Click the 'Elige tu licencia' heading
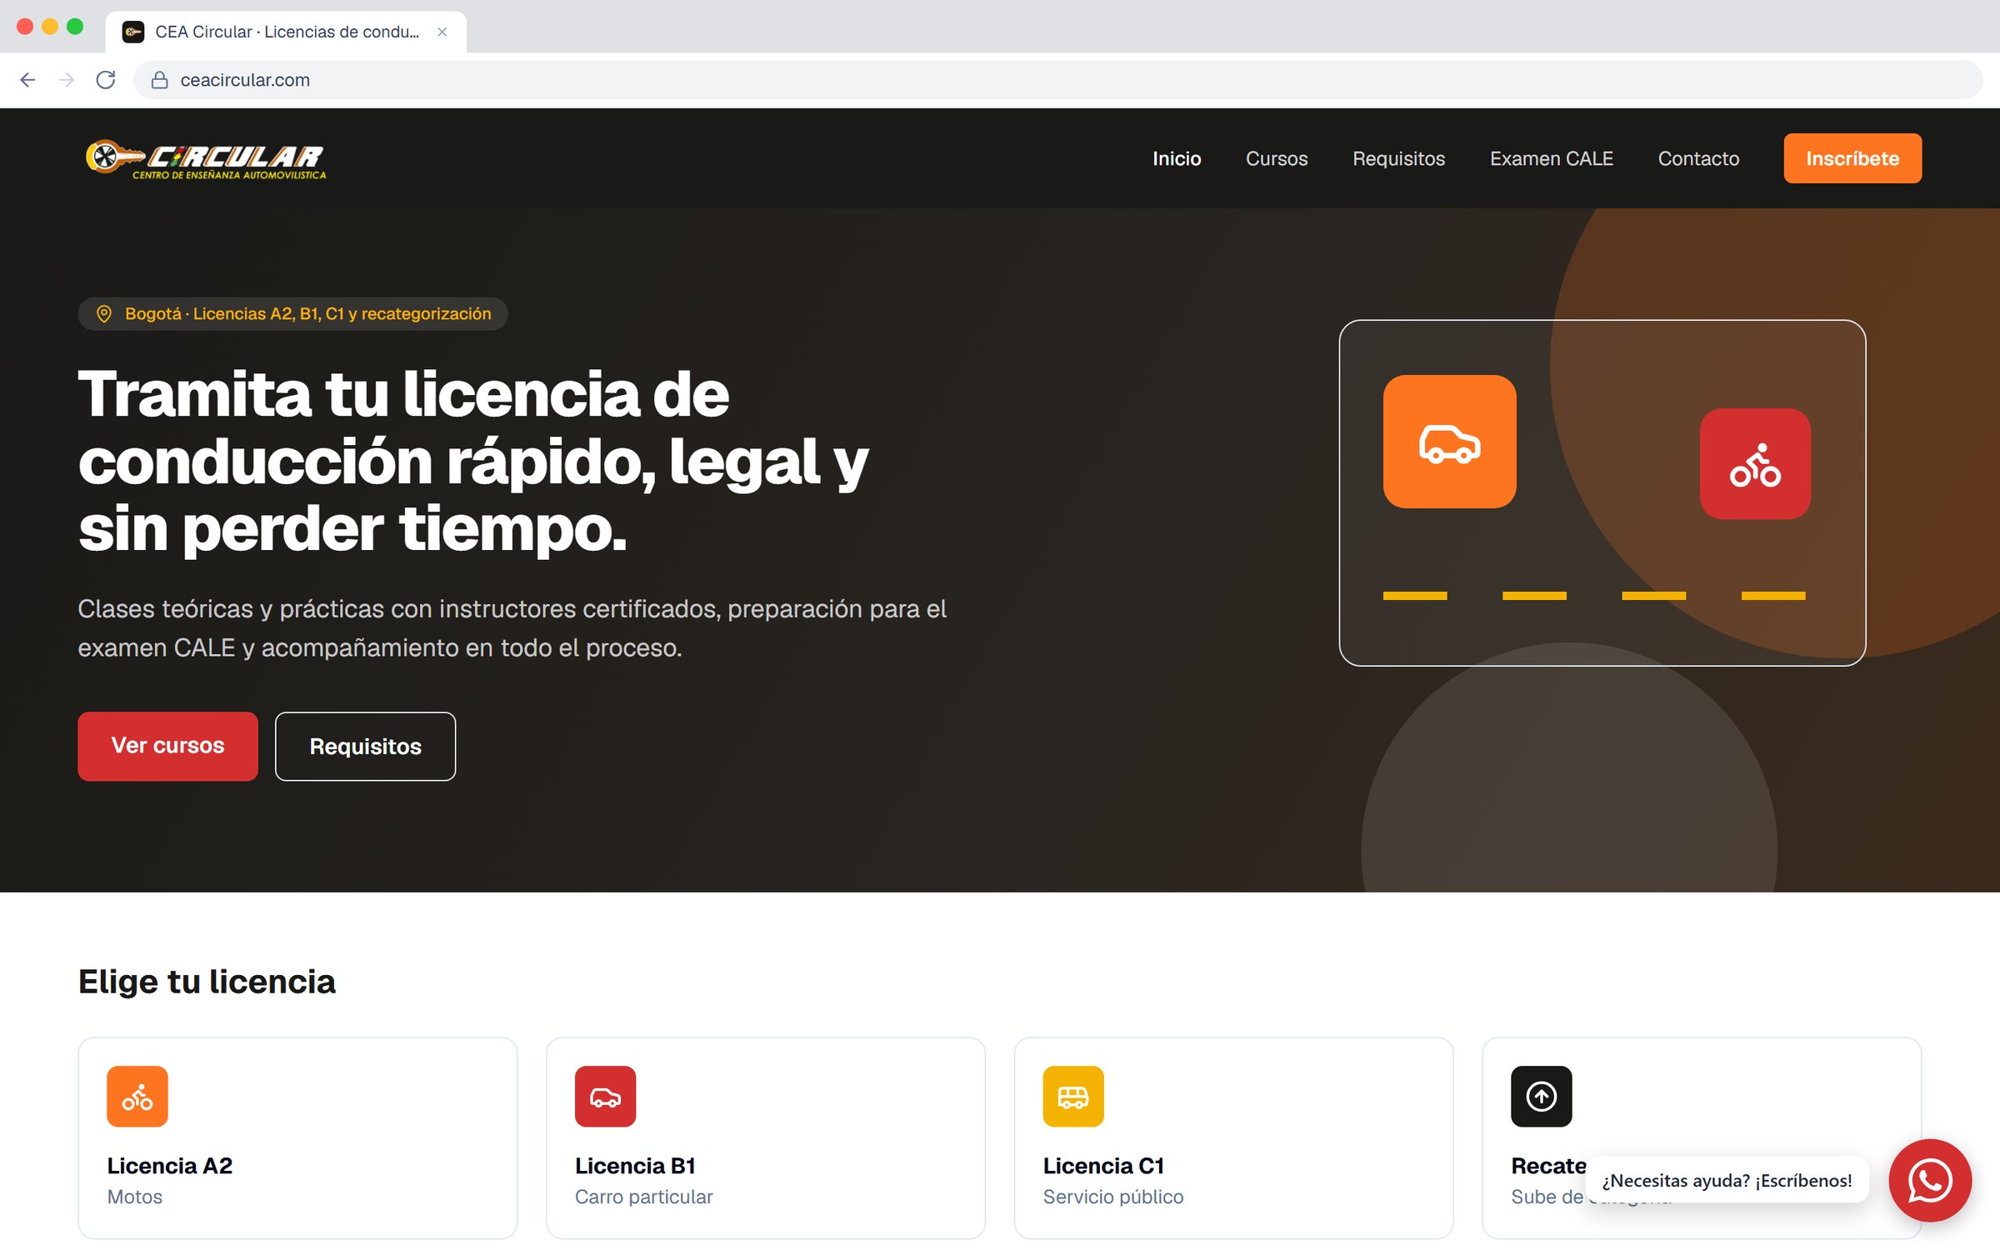 (x=207, y=982)
